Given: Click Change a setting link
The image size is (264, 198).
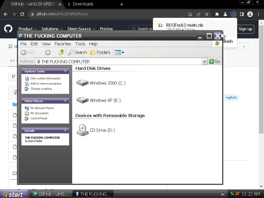Looking at the screenshot, I should [41, 89].
